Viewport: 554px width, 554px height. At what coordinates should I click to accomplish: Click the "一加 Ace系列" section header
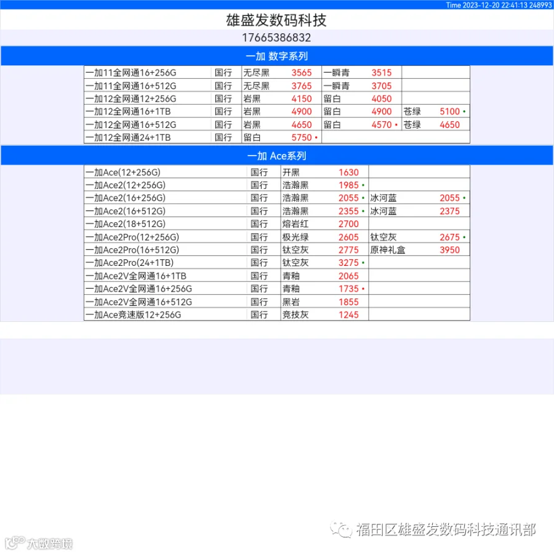tap(276, 156)
